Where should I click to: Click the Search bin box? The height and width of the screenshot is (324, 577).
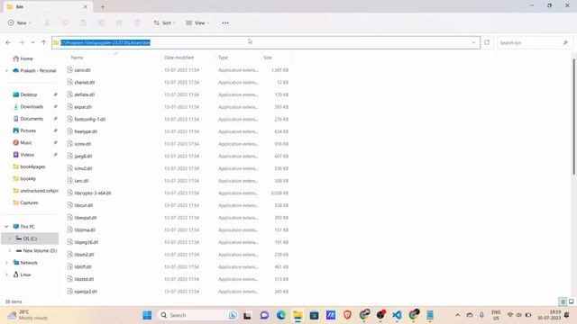pyautogui.click(x=535, y=42)
